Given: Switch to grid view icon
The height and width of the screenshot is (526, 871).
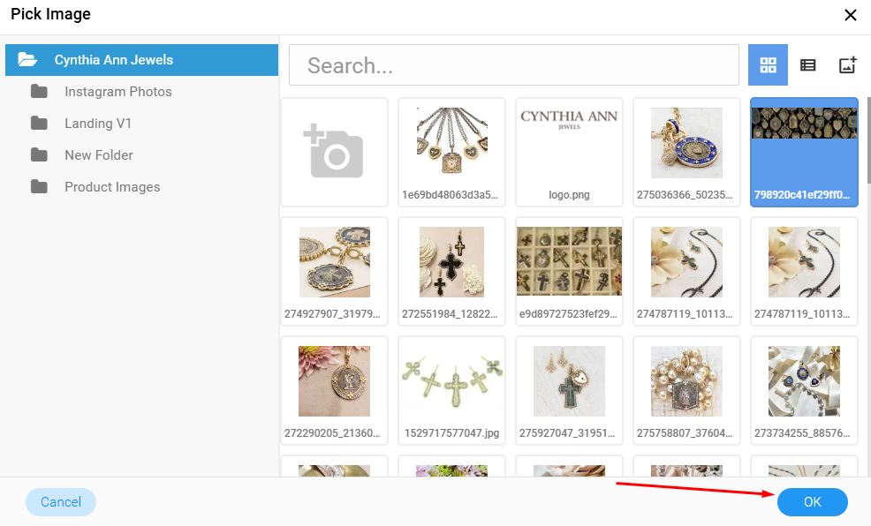Looking at the screenshot, I should pos(768,65).
